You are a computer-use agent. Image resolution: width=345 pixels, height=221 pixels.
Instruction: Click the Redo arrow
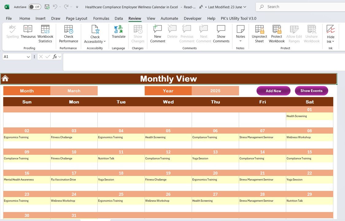pyautogui.click(x=66, y=7)
